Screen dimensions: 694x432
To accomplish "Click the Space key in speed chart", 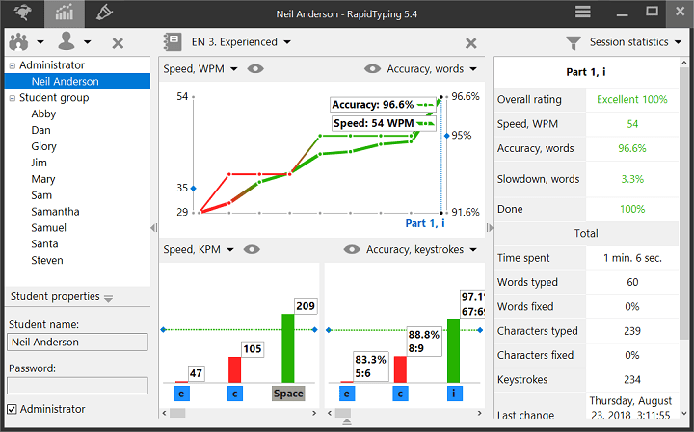I will point(288,394).
